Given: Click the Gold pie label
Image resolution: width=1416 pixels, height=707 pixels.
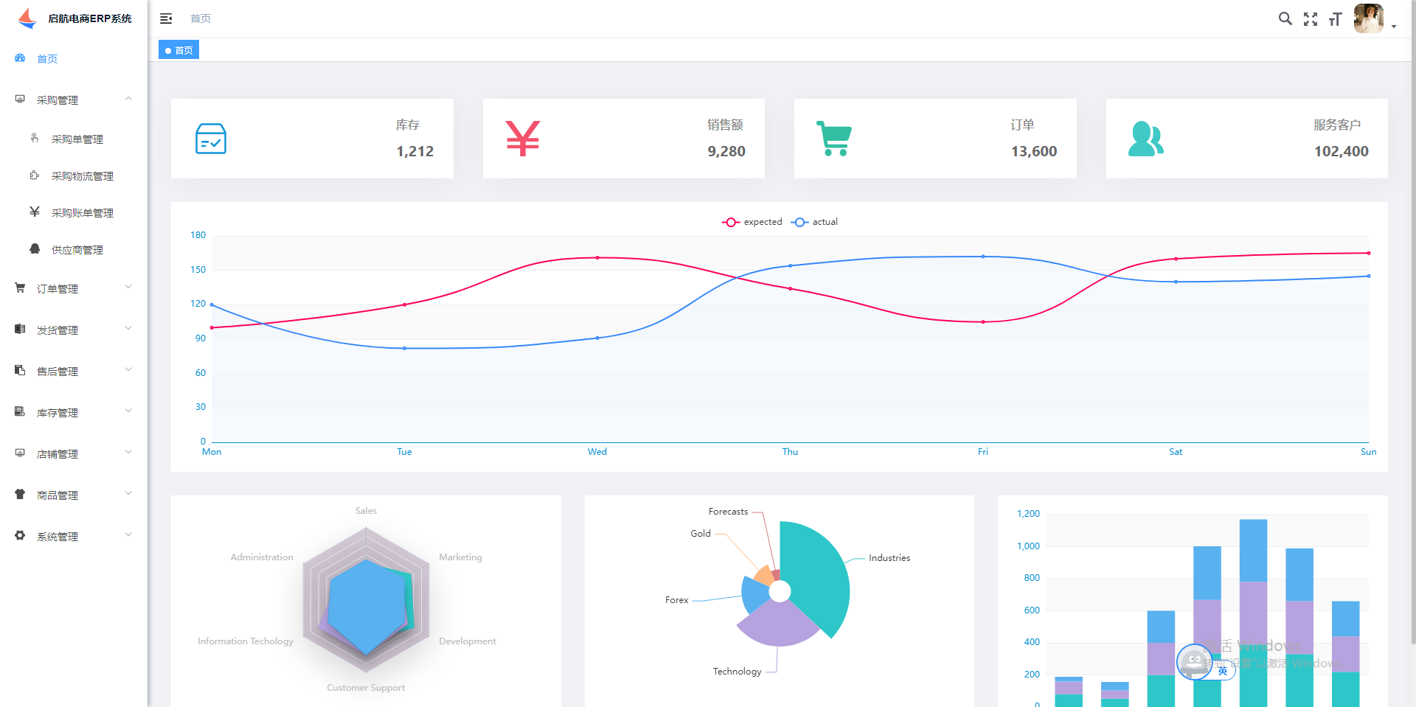Looking at the screenshot, I should pos(701,534).
